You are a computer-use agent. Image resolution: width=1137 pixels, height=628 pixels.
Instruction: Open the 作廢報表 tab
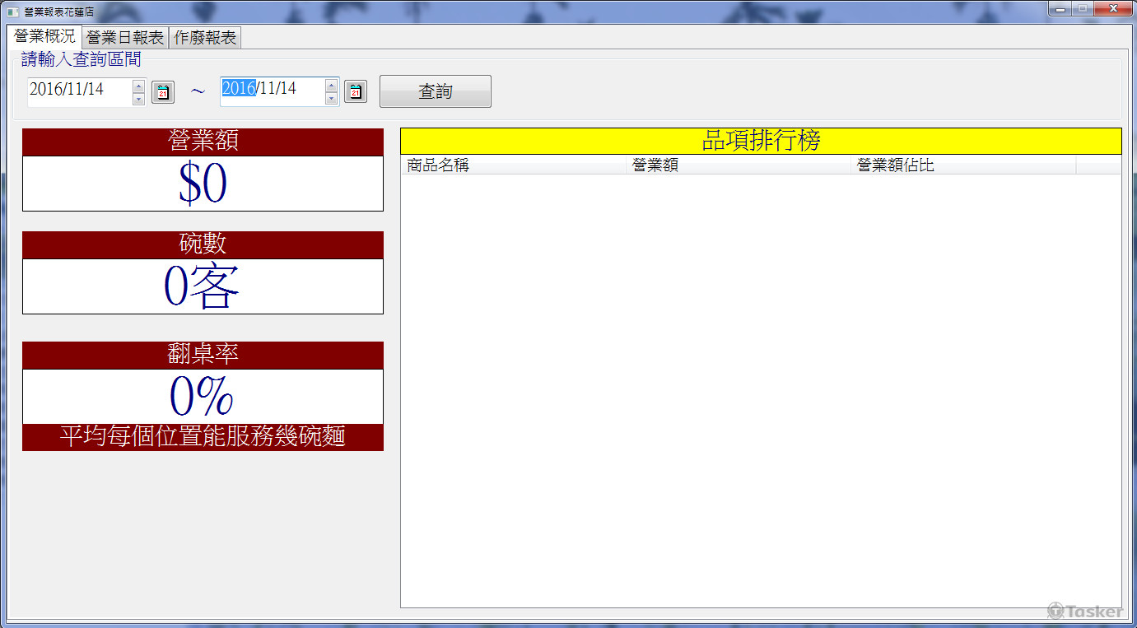pos(205,38)
